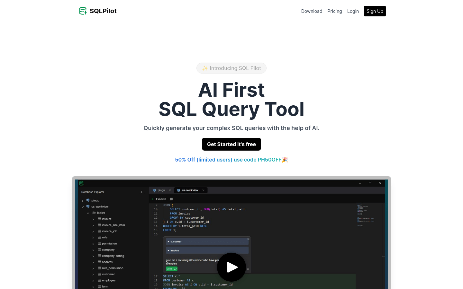Viewport: 463px width, 289px height.
Task: Expand the invoice_job table chevron
Action: tap(93, 232)
